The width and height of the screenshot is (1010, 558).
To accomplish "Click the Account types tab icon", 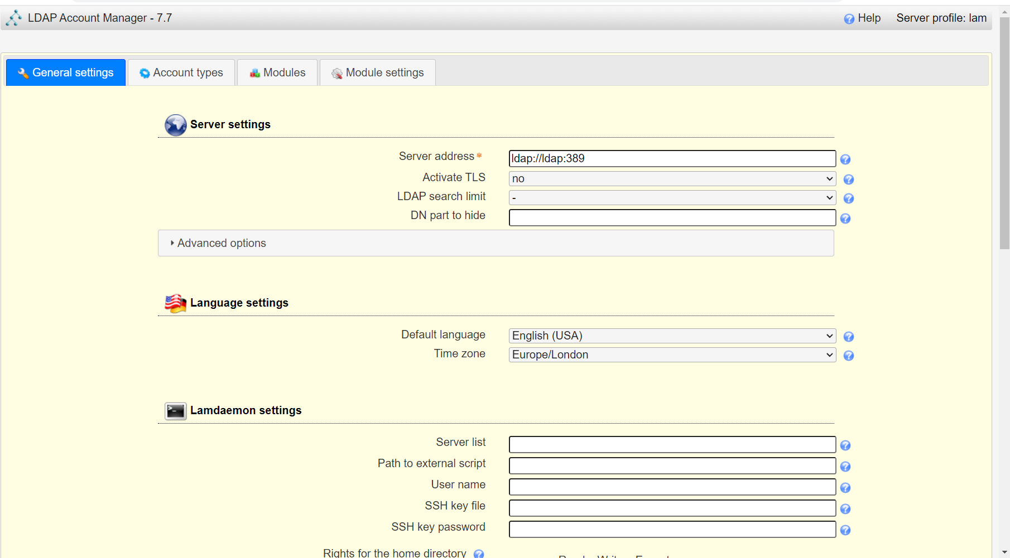I will coord(145,73).
